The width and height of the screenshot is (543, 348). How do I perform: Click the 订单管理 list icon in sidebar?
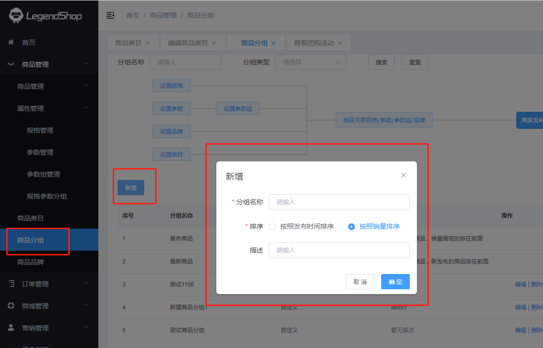coord(11,284)
